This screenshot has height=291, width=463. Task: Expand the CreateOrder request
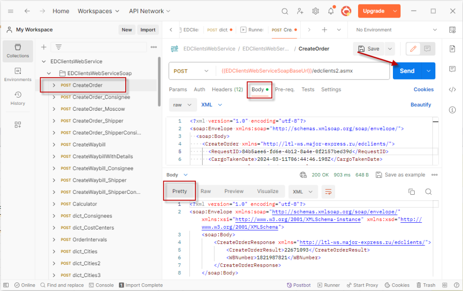[x=54, y=85]
